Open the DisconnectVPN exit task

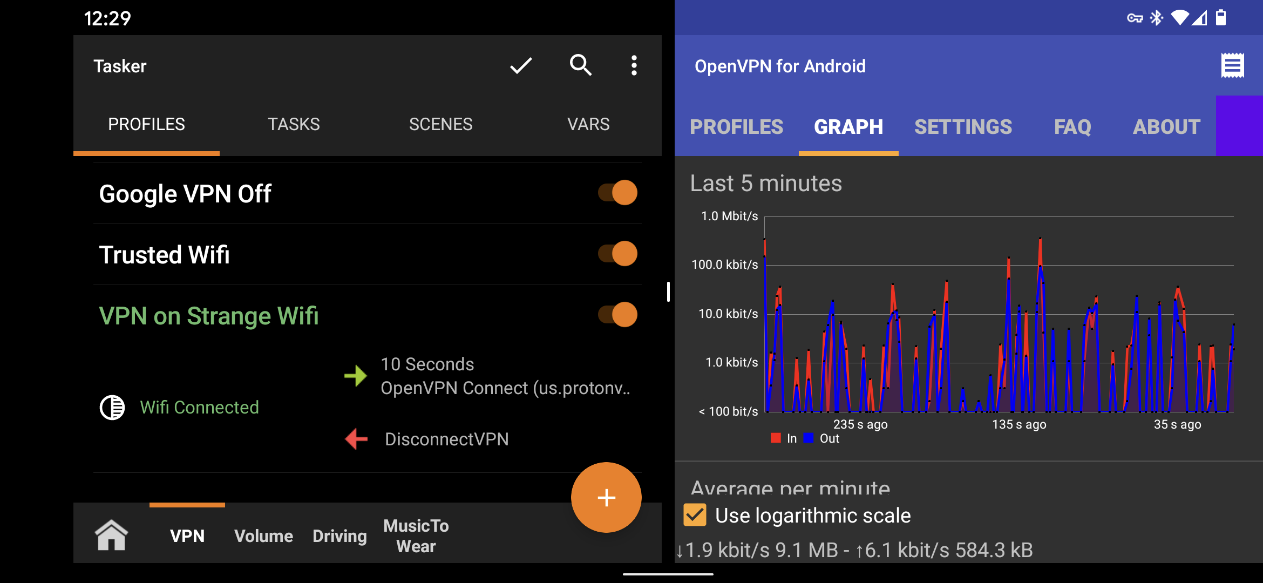point(446,439)
